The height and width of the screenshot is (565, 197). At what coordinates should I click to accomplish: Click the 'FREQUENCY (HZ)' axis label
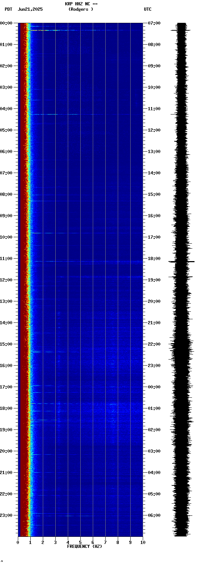85,546
